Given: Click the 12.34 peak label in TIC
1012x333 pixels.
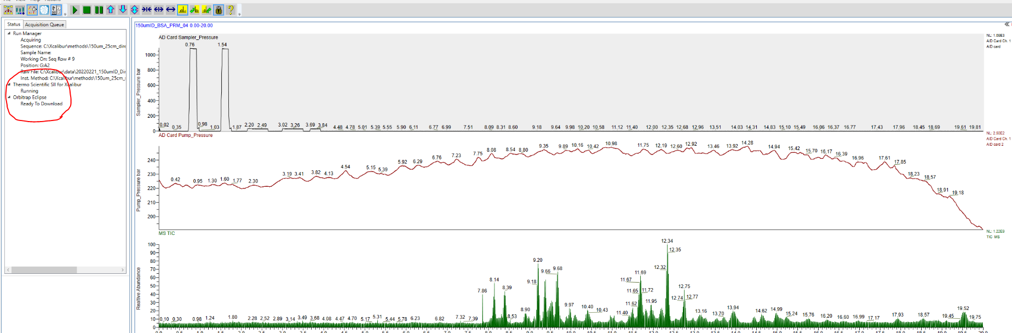Looking at the screenshot, I should tap(667, 241).
